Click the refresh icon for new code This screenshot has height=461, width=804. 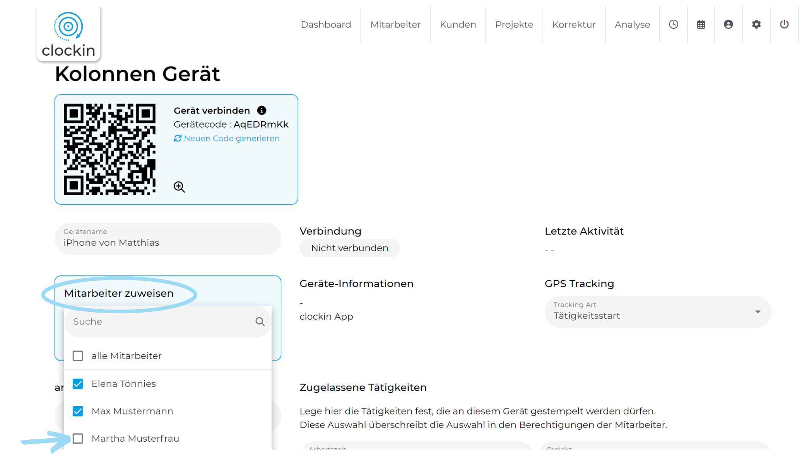click(x=178, y=138)
